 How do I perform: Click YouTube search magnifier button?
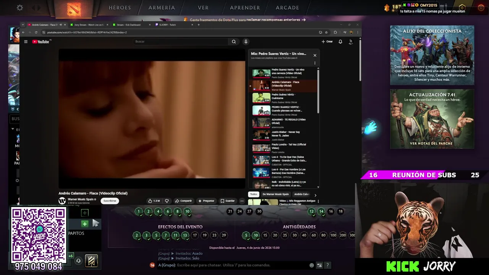click(234, 42)
